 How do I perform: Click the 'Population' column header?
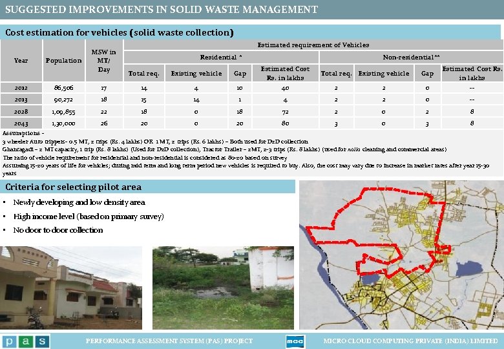click(63, 60)
